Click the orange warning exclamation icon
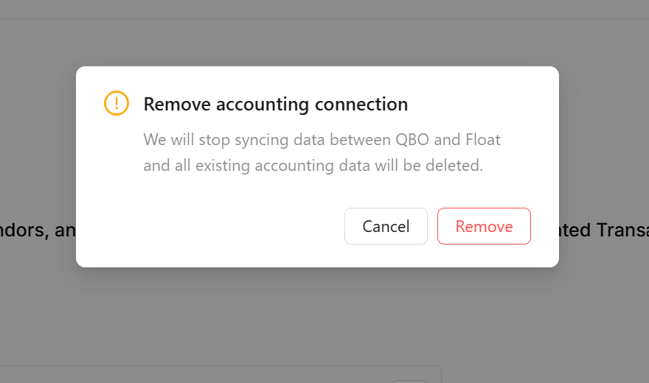Image resolution: width=649 pixels, height=383 pixels. coord(117,103)
